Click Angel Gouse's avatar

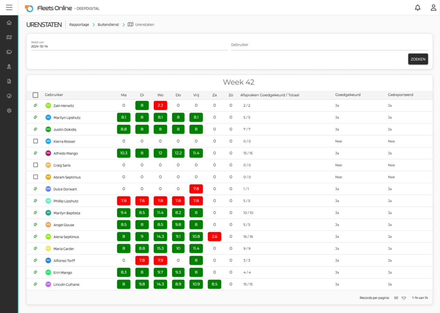48,225
